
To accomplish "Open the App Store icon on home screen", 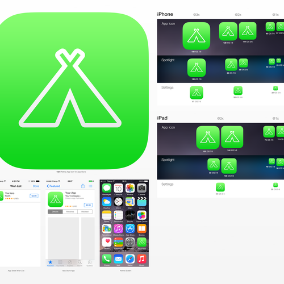I will [x=130, y=229].
